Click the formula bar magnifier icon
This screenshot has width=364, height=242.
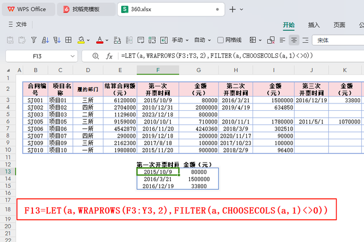pyautogui.click(x=96, y=56)
